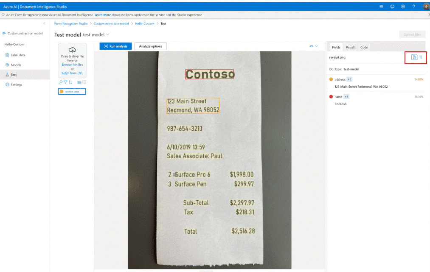Click the Hello-Custom project name in the sidebar

point(14,44)
